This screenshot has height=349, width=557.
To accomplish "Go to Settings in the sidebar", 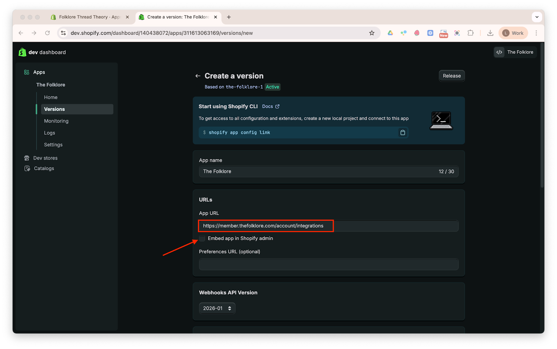I will click(53, 145).
